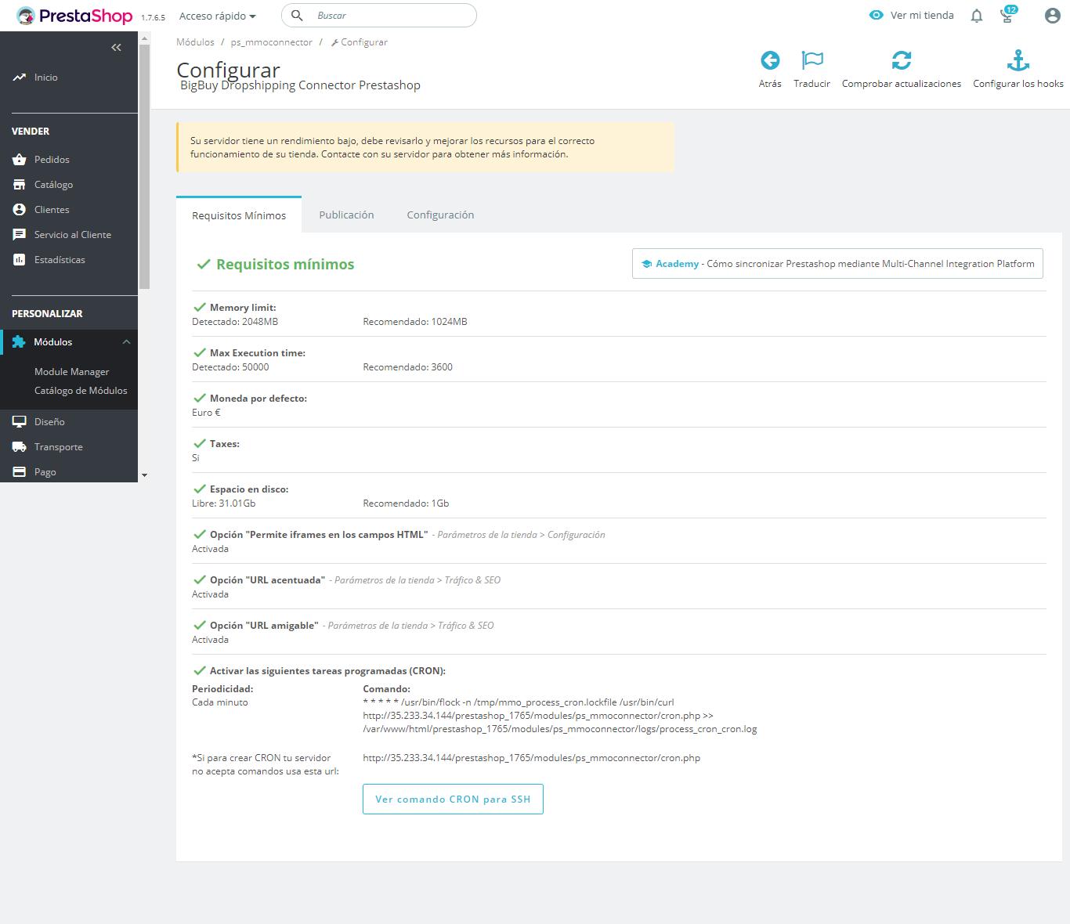Open the notifications bell icon

point(976,16)
